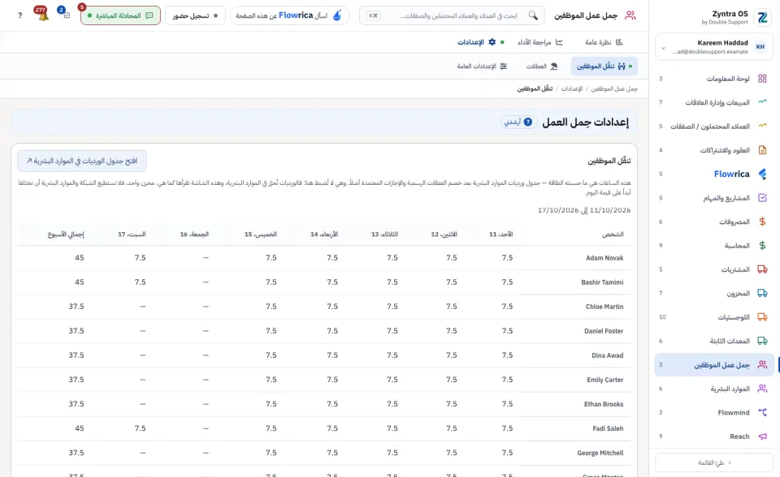Click the live chat button (المحادثة المباشرة)
This screenshot has width=780, height=477.
tap(120, 15)
